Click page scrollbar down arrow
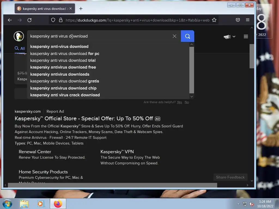 (x=252, y=181)
